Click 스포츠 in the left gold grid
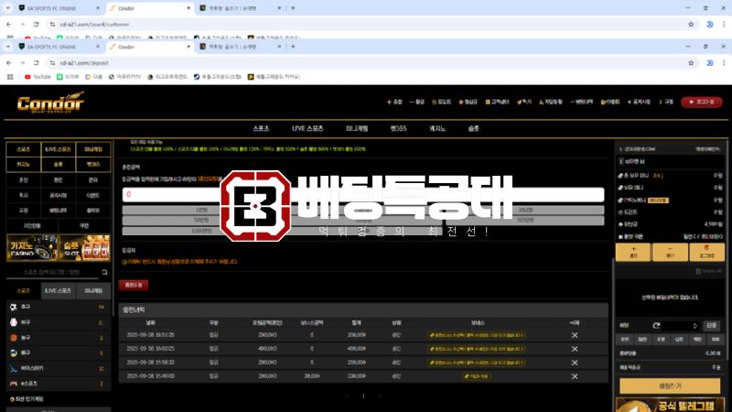This screenshot has width=732, height=412. click(x=24, y=149)
